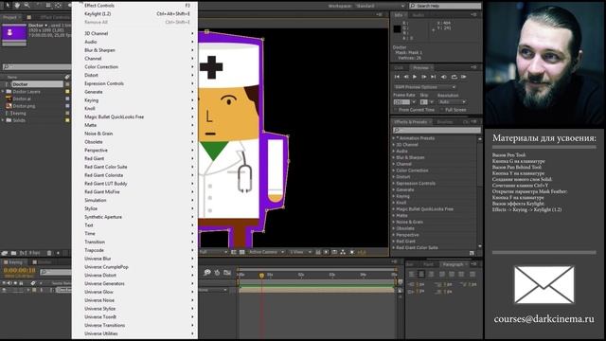Open Keying submenu in Effect menu

click(134, 100)
